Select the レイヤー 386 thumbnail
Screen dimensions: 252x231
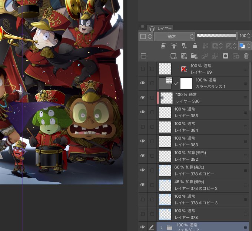tap(166, 98)
